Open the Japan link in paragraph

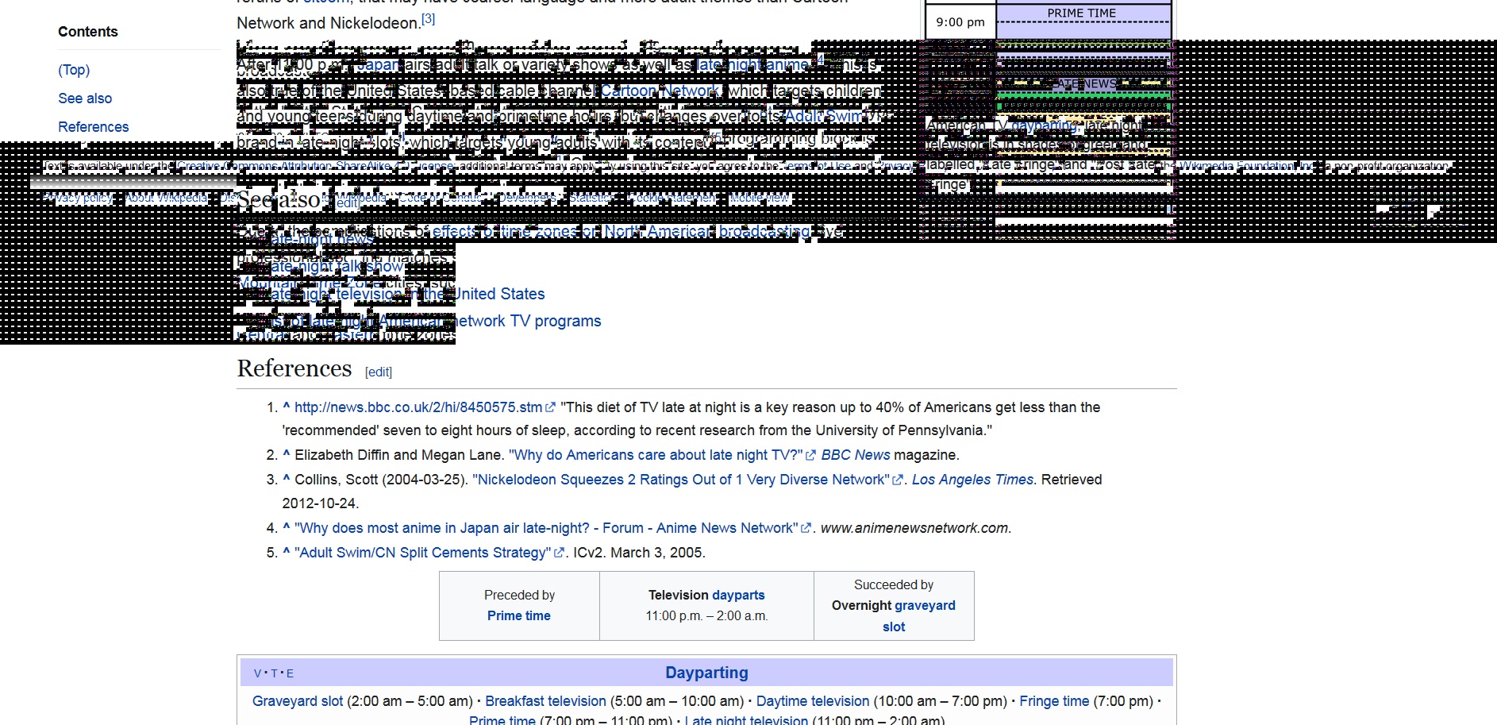pos(376,65)
